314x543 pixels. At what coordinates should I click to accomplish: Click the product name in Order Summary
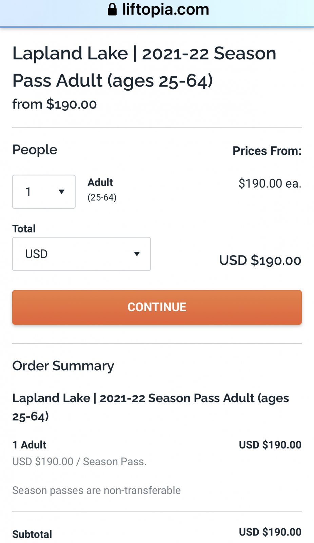click(150, 407)
